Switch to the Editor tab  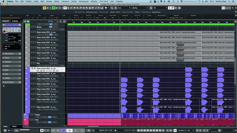(x=14, y=126)
